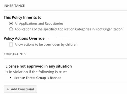
Task: Click the plus icon on Add Constraint
Action: coord(8,89)
